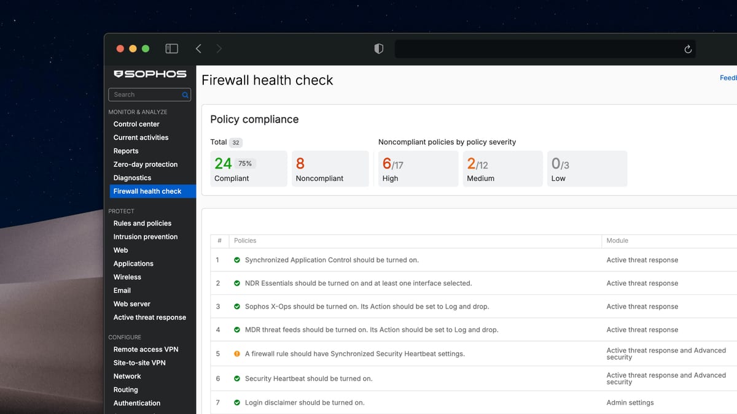Click the browser address bar
Image resolution: width=737 pixels, height=414 pixels.
[545, 49]
